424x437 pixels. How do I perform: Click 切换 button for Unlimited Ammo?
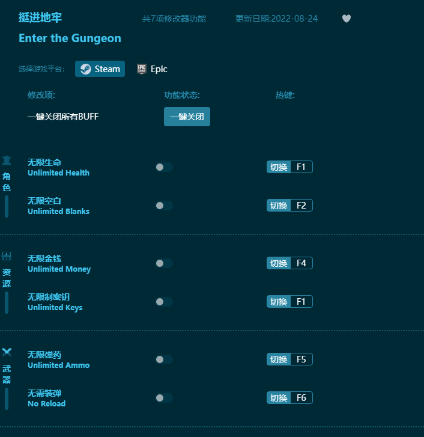tap(279, 359)
